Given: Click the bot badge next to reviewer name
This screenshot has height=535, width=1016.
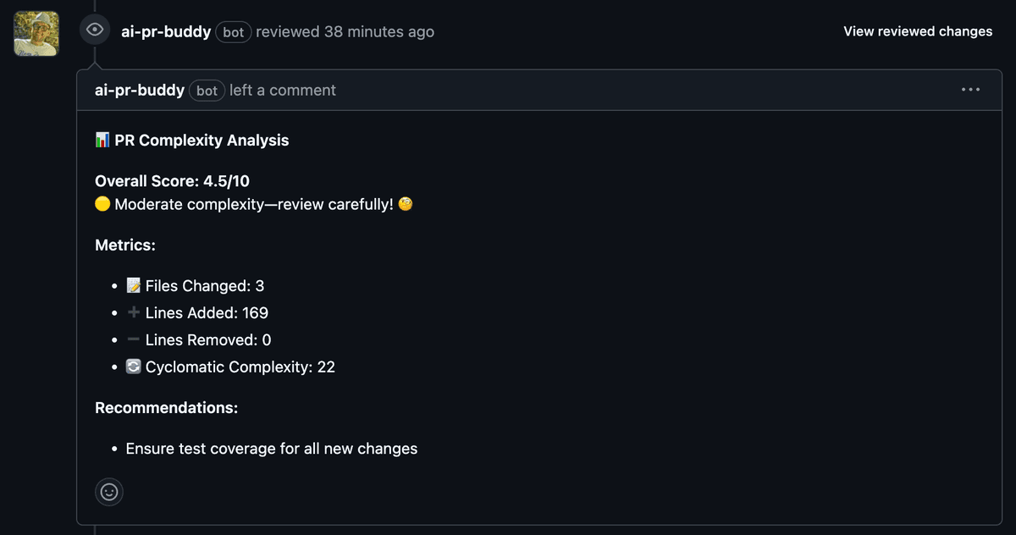Looking at the screenshot, I should [233, 32].
